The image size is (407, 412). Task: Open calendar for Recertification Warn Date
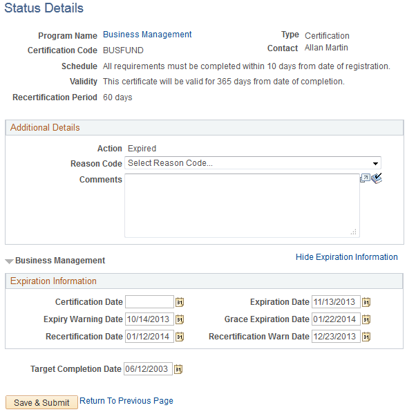pos(366,337)
